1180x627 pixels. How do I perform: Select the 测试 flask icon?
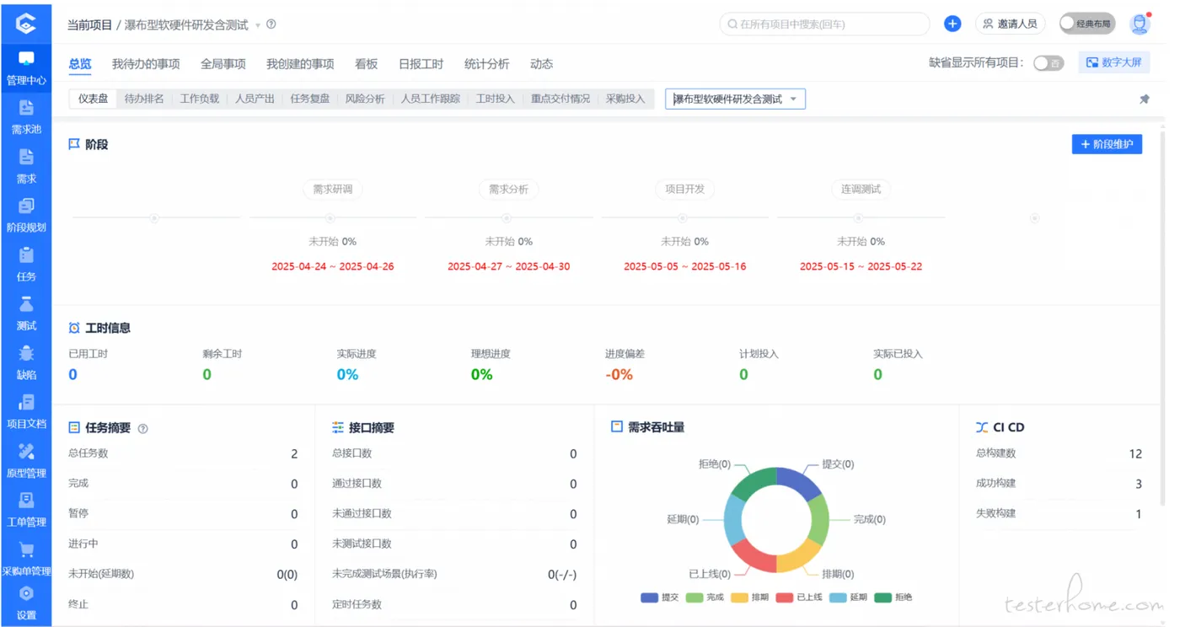(x=26, y=304)
